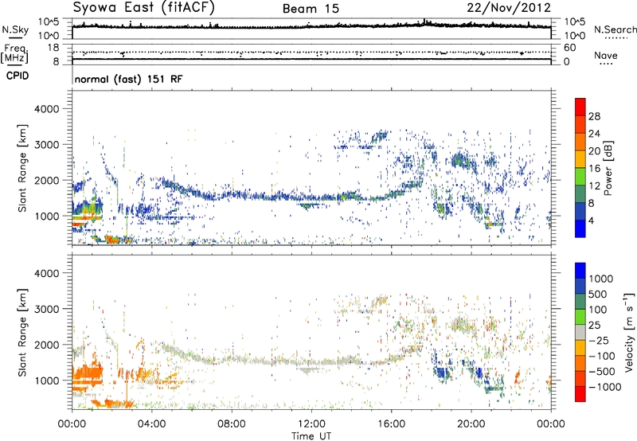This screenshot has width=637, height=441.
Task: Click the '-1000' value on Velocity colorbar
Action: [x=605, y=387]
